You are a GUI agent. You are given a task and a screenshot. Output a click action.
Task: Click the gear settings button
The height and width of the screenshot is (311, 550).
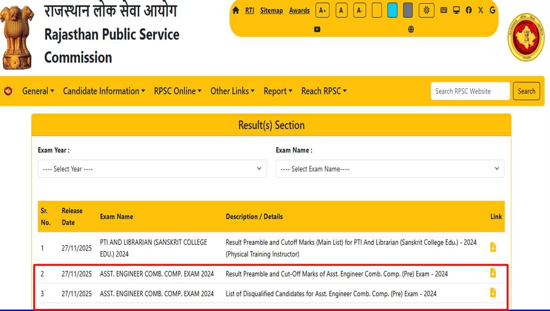coord(426,10)
